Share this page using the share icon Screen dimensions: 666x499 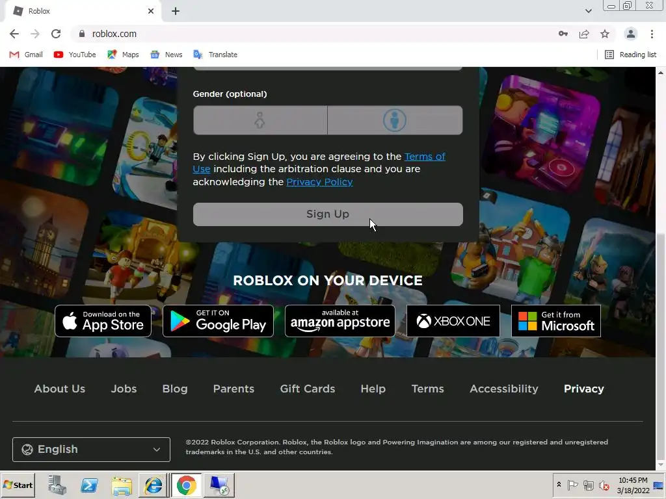584,34
